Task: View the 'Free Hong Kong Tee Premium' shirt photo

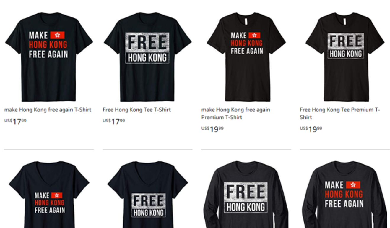Action: [x=345, y=57]
